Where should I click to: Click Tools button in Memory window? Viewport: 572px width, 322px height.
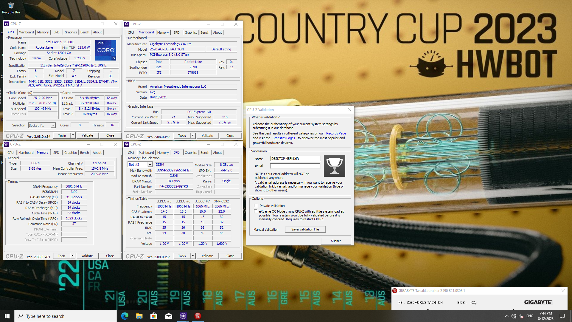[62, 256]
